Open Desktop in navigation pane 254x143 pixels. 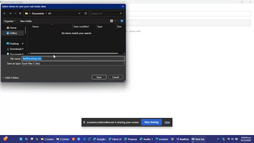pyautogui.click(x=14, y=44)
